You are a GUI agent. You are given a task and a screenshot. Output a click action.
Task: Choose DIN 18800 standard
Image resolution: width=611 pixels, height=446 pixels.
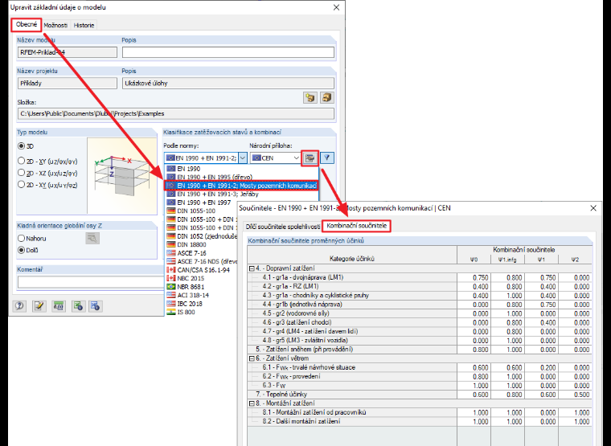coord(202,244)
